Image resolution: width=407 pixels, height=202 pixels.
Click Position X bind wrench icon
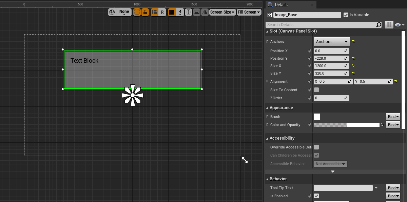[310, 51]
